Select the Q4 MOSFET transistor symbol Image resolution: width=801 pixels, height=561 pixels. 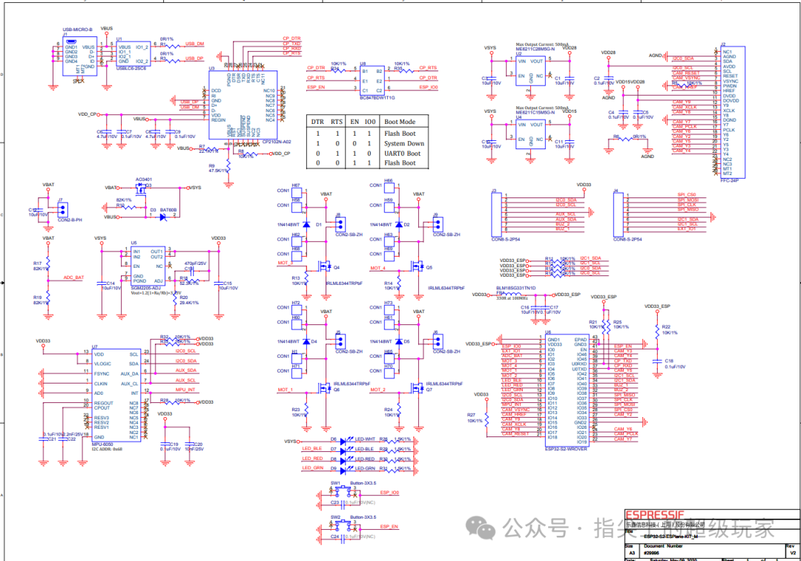click(325, 266)
